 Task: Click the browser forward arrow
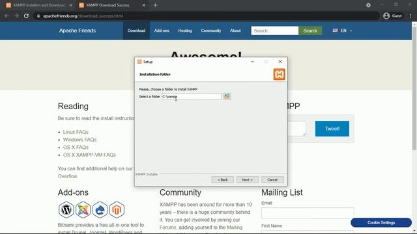pyautogui.click(x=16, y=16)
